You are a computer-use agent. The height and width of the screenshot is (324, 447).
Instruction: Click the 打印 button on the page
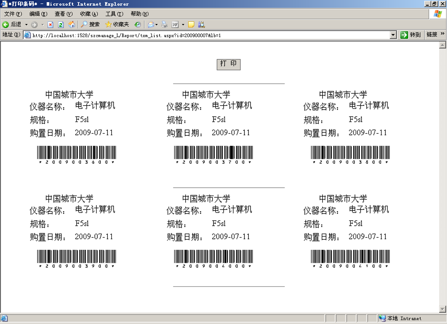(x=229, y=64)
